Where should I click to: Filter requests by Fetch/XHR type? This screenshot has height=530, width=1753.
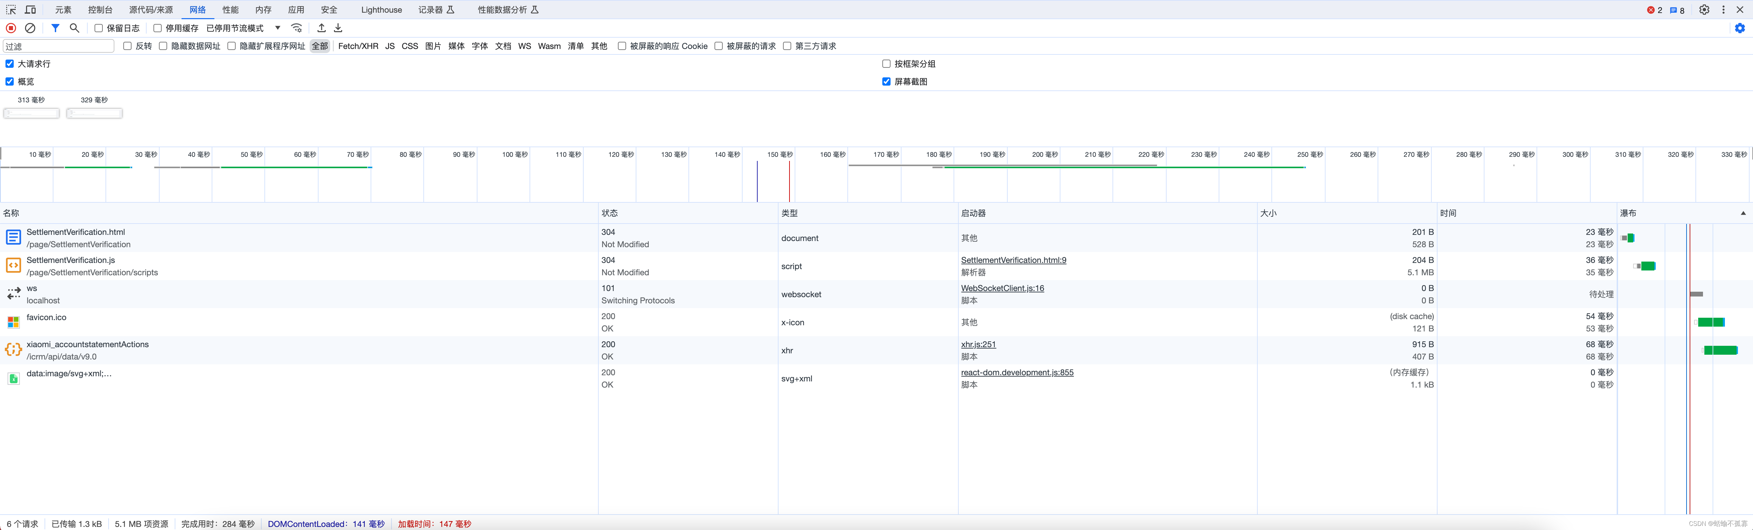(358, 46)
